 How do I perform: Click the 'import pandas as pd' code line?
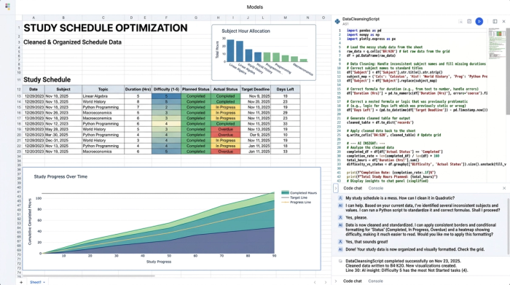click(x=364, y=31)
